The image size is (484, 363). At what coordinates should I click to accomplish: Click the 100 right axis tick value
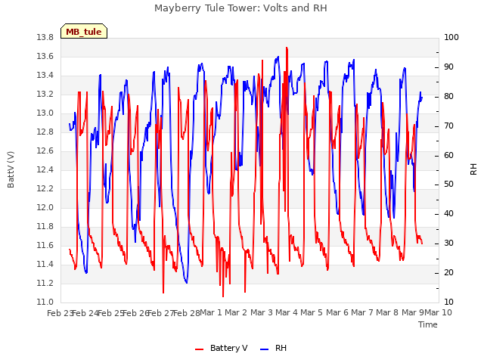[x=451, y=37]
